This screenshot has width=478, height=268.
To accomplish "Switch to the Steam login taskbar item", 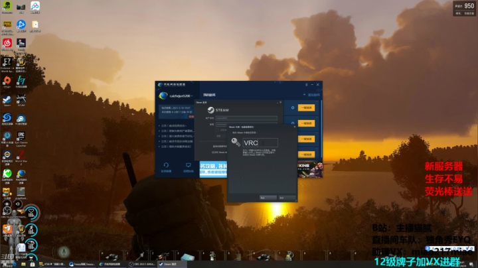I will tap(173, 264).
